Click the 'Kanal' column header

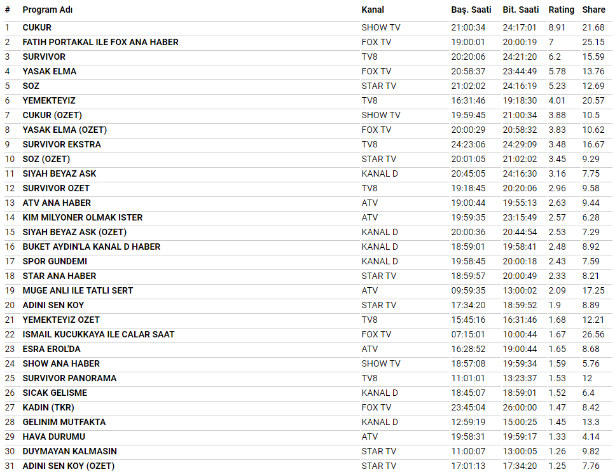tap(373, 10)
